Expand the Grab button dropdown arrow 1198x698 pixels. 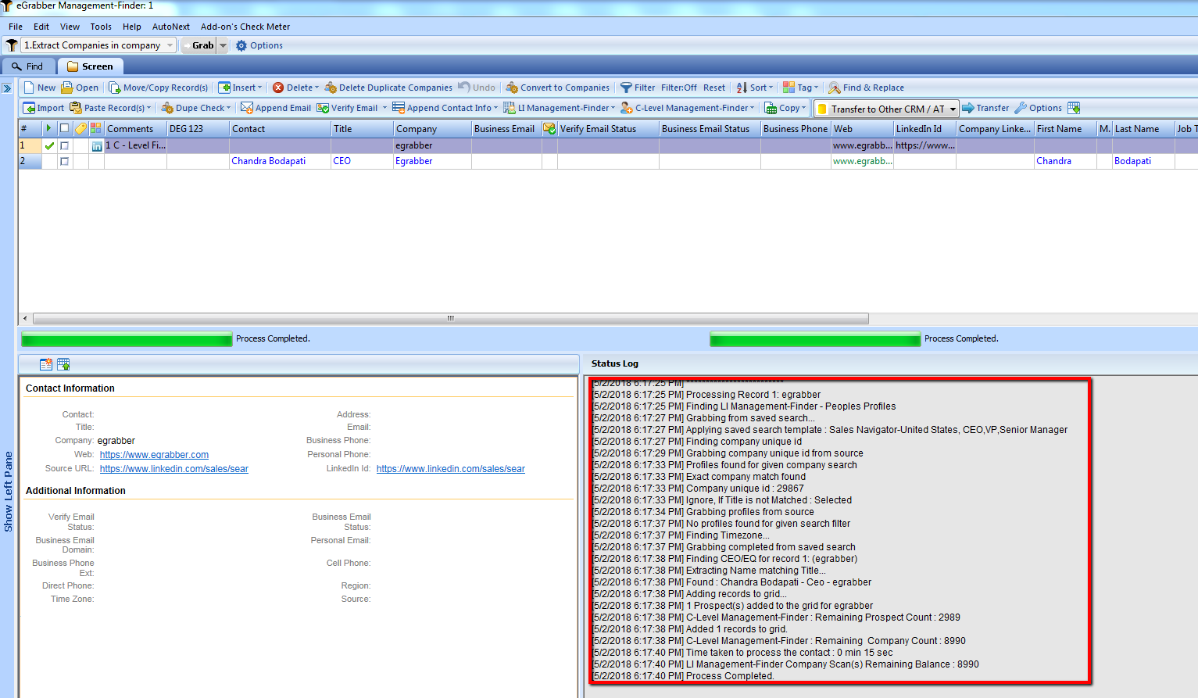223,45
